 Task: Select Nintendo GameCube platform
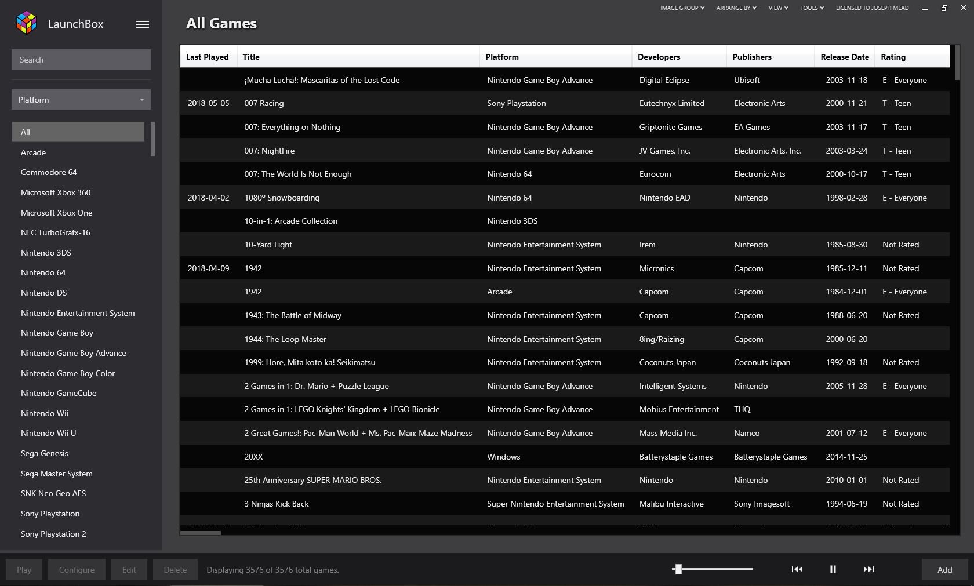[78, 393]
